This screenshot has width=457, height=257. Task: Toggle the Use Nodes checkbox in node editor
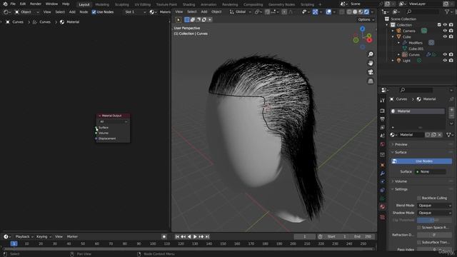pos(94,12)
